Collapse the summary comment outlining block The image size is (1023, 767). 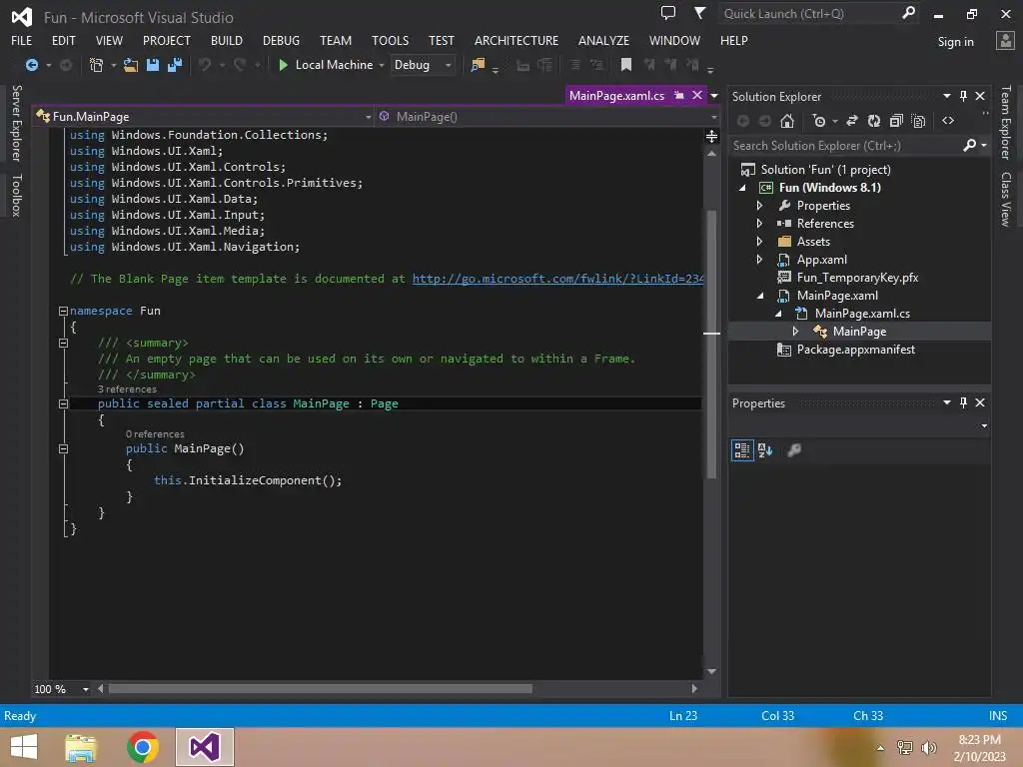(x=63, y=344)
